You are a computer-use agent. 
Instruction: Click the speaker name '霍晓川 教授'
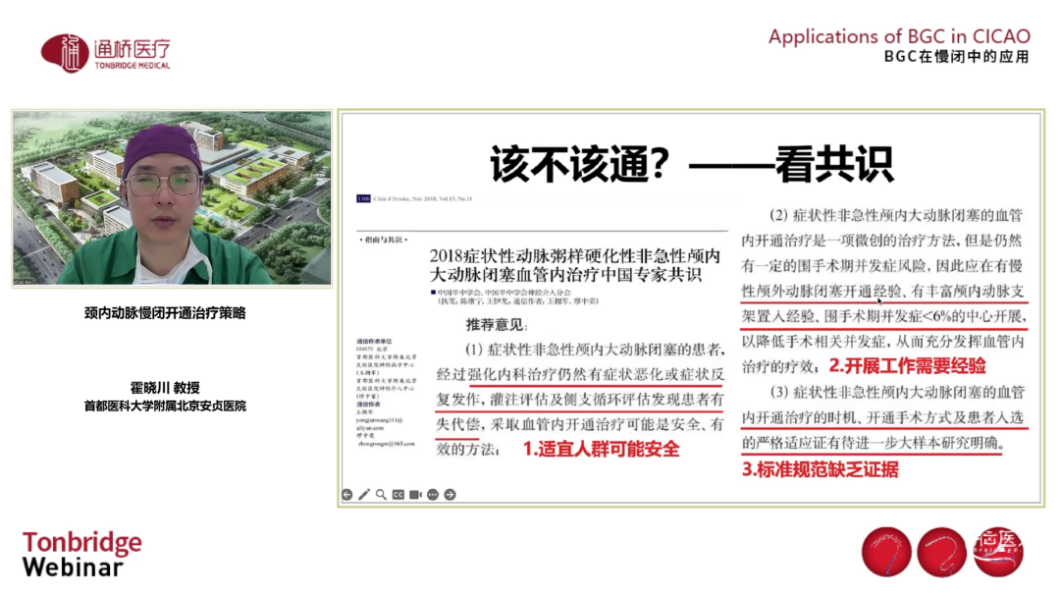[x=165, y=388]
